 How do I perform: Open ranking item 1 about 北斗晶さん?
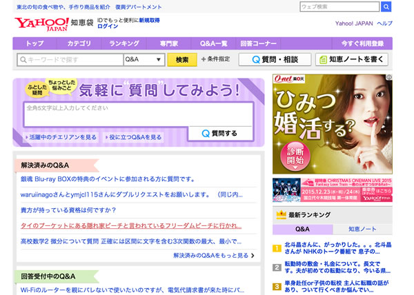[x=337, y=248]
